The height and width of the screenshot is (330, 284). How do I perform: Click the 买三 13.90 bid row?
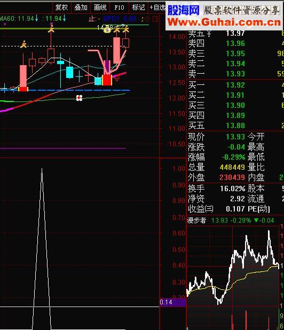point(235,105)
